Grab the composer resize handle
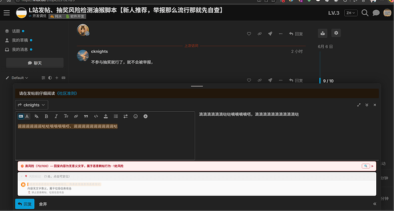394x211 pixels. click(x=197, y=86)
